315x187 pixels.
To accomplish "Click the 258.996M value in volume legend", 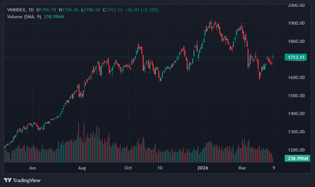I will (x=54, y=17).
